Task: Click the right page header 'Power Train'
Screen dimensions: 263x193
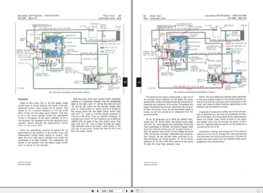Action: click(x=155, y=16)
